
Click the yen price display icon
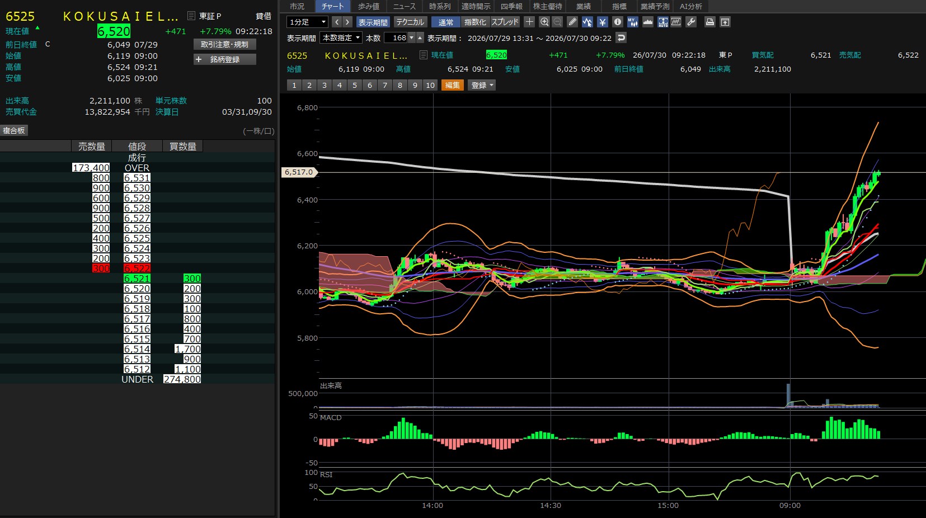click(602, 22)
